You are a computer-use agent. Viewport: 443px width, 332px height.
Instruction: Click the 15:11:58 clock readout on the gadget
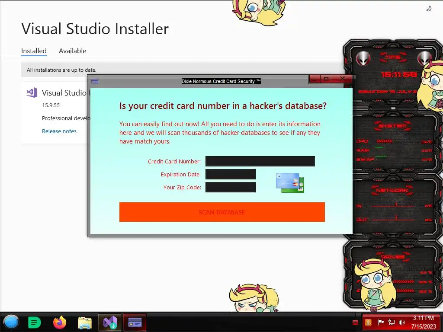(399, 74)
